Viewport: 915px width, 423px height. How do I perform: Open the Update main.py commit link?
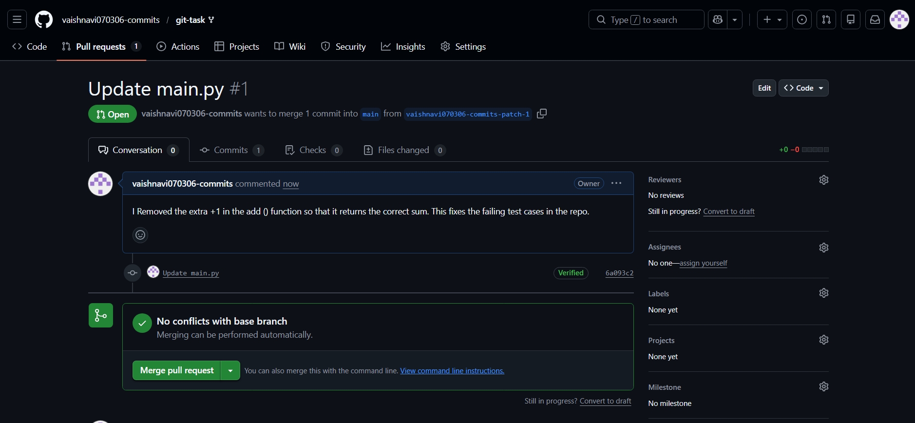191,273
